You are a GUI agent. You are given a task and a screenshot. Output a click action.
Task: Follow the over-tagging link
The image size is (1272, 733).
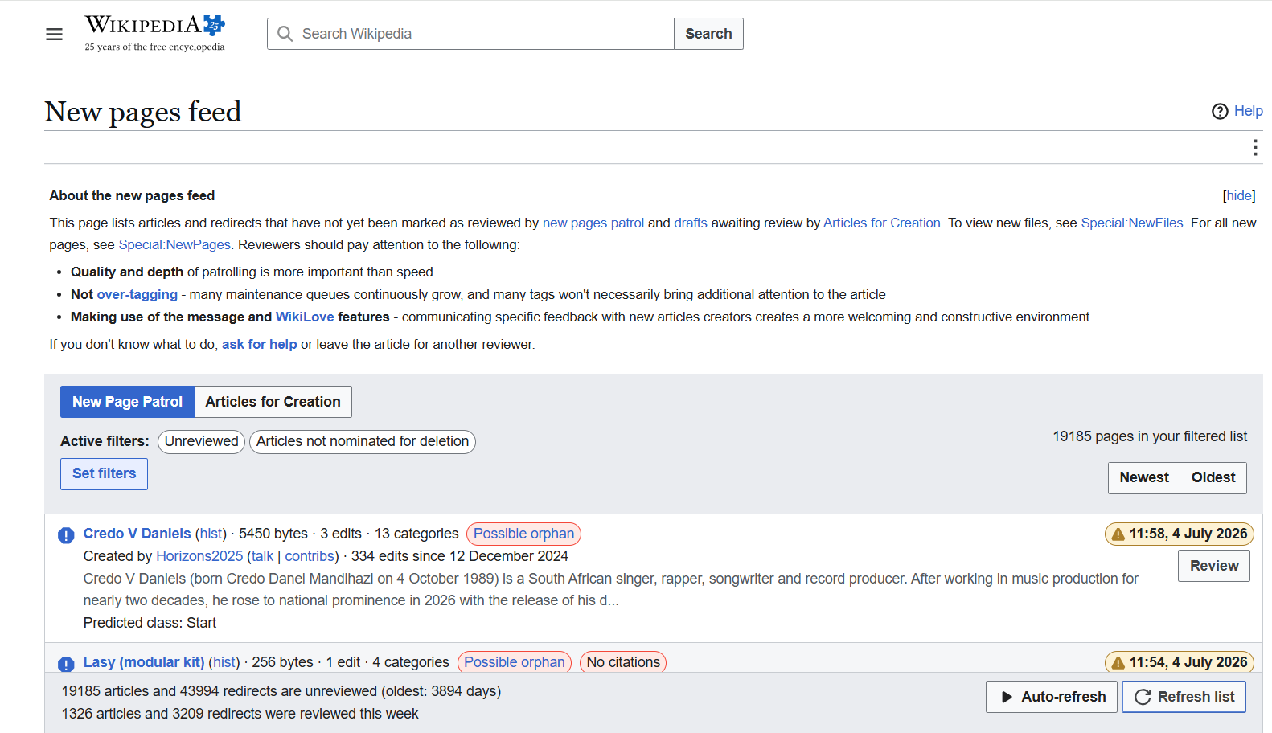tap(137, 294)
